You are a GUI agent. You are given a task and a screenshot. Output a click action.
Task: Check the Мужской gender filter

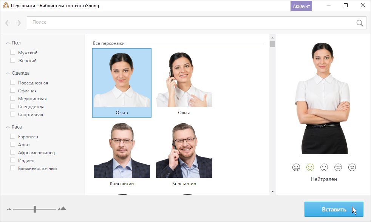13,52
